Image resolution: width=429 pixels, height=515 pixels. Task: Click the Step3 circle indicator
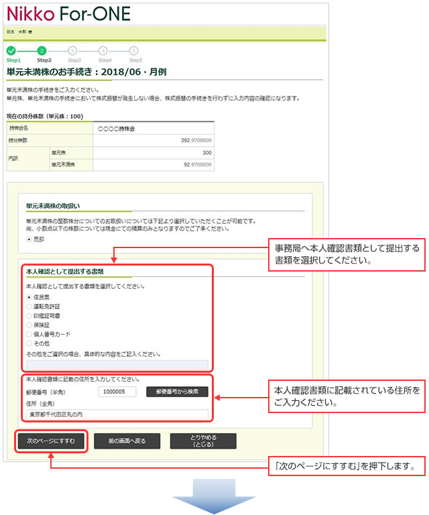[x=72, y=51]
